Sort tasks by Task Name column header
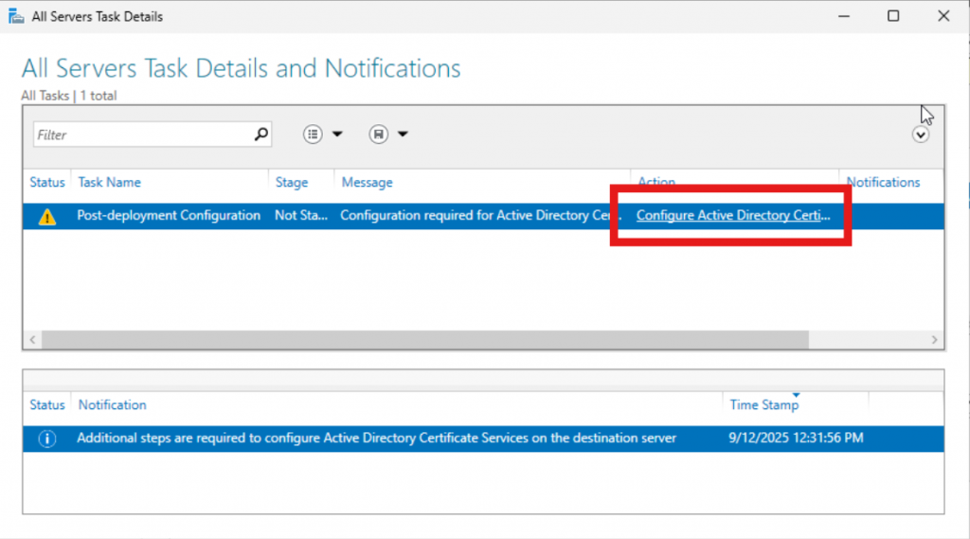This screenshot has height=539, width=970. (x=109, y=182)
